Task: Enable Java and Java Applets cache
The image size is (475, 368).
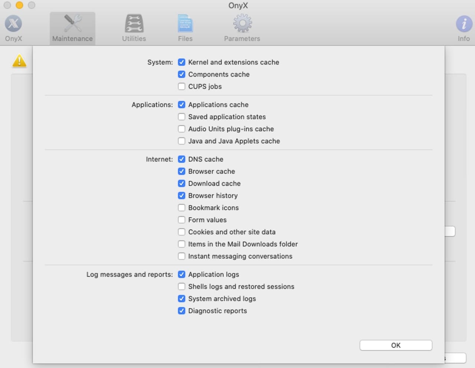Action: tap(181, 141)
